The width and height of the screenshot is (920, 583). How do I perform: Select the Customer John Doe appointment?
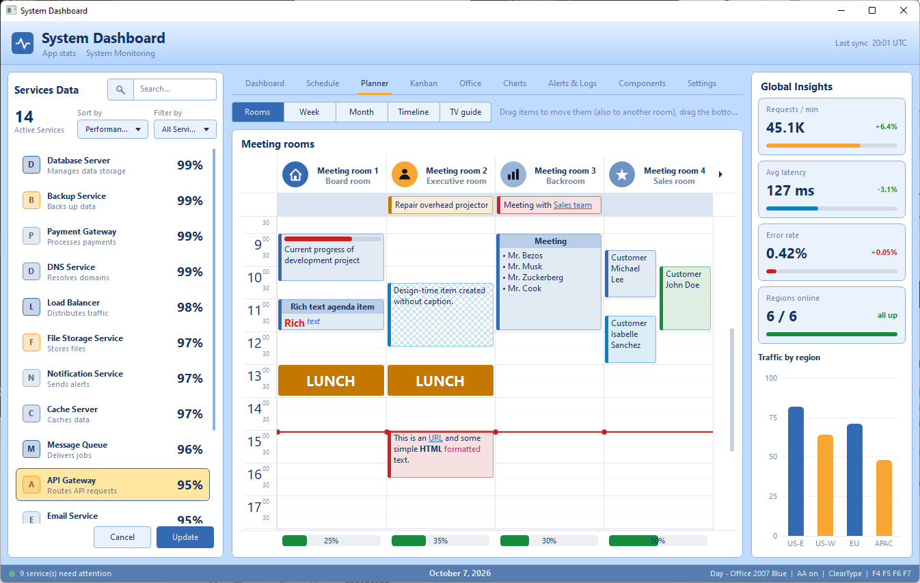click(686, 298)
